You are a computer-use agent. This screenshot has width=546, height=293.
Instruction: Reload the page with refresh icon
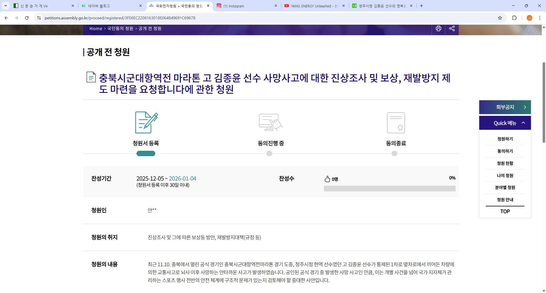point(27,18)
